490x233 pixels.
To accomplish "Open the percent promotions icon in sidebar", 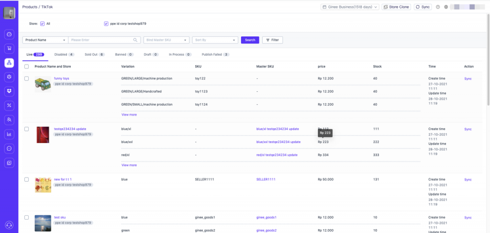I will (9, 106).
